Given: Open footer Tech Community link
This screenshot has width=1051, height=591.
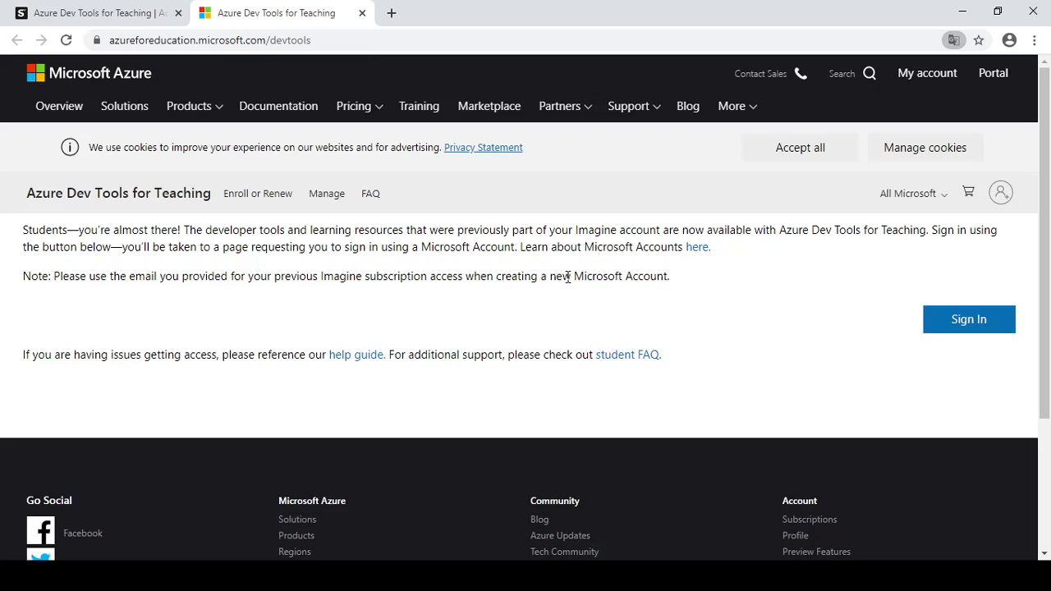Looking at the screenshot, I should 565,552.
